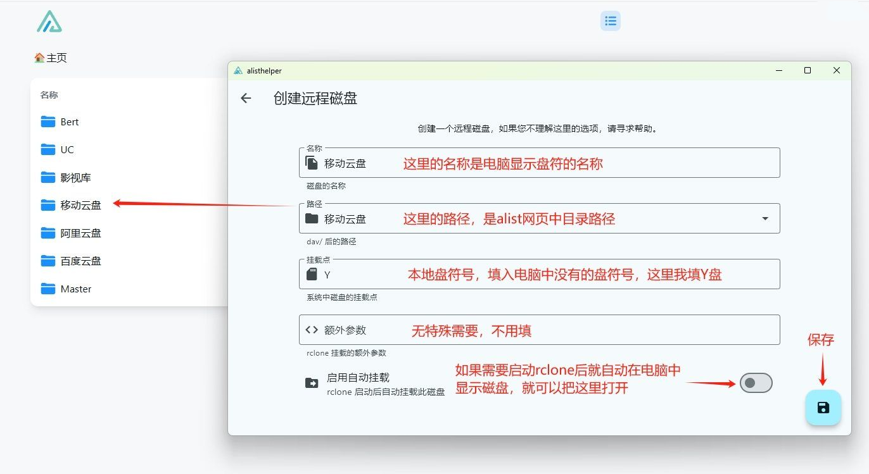Open the UC folder icon
The width and height of the screenshot is (869, 474).
click(48, 149)
